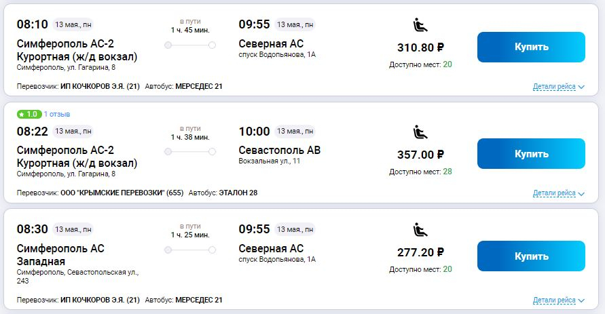The image size is (605, 314).
Task: Click seat icon on 277.20 ₽ trip
Action: coord(420,230)
